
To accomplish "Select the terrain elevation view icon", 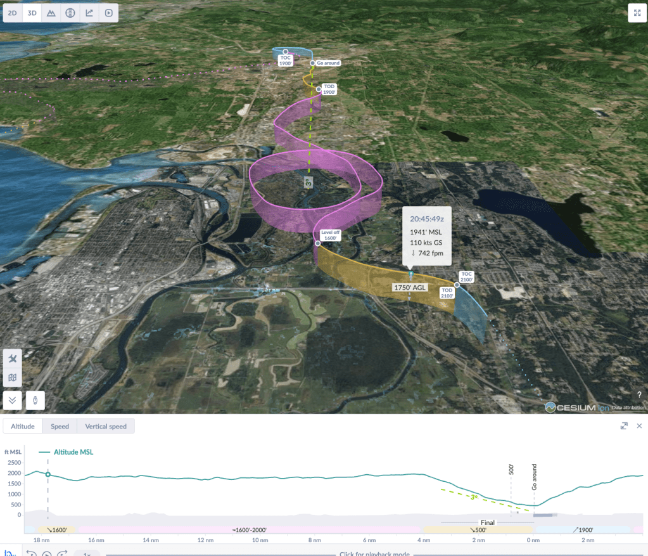I will point(51,13).
